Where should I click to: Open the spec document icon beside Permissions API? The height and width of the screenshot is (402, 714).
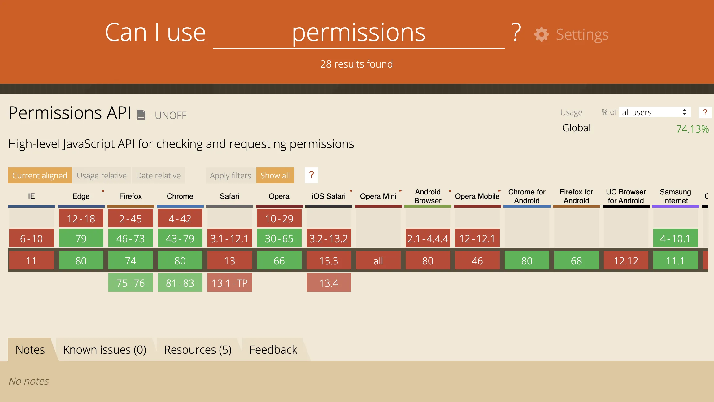tap(141, 115)
